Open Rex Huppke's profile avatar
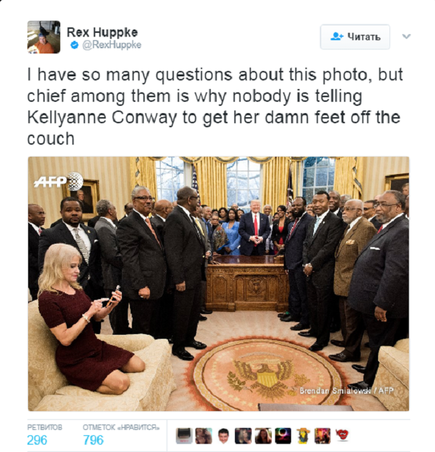The height and width of the screenshot is (452, 435). pyautogui.click(x=43, y=37)
